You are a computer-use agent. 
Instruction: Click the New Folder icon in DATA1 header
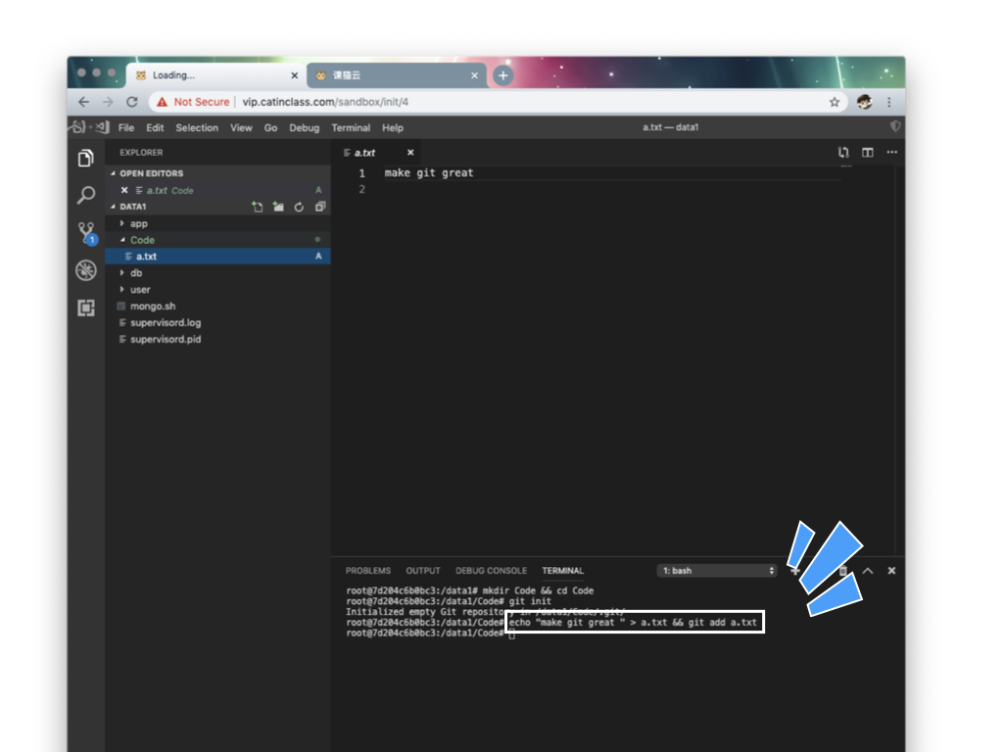[x=278, y=208]
